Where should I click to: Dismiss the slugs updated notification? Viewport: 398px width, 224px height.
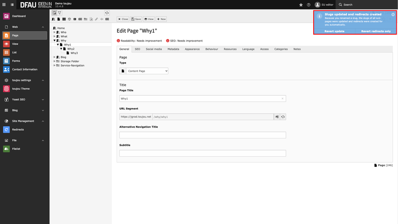coord(393,14)
